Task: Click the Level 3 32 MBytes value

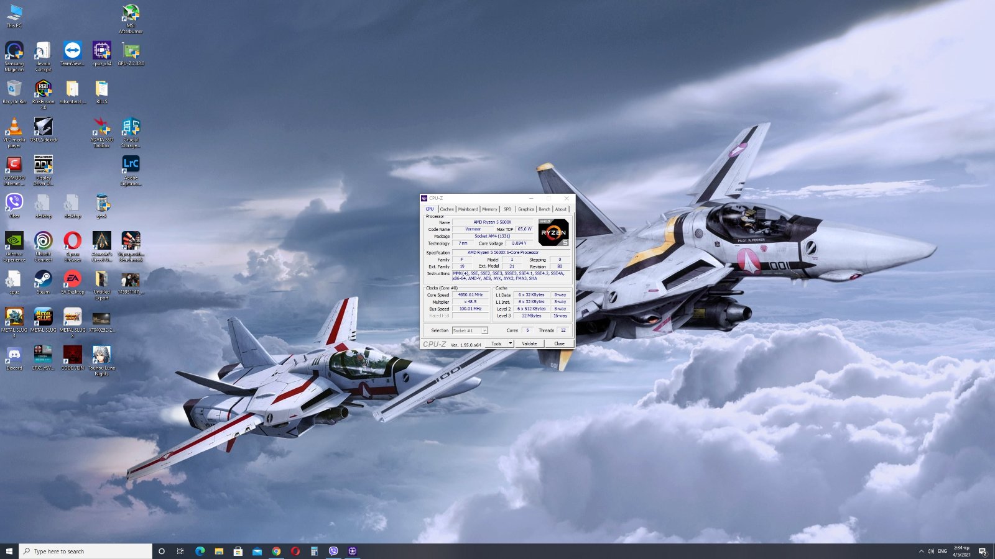Action: (x=531, y=316)
